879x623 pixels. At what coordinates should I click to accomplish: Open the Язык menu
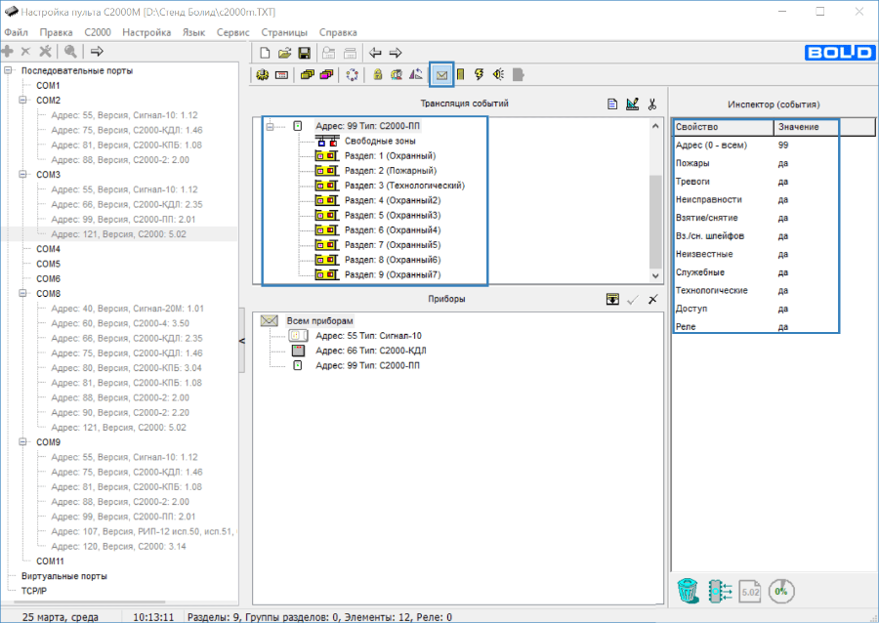click(x=193, y=32)
